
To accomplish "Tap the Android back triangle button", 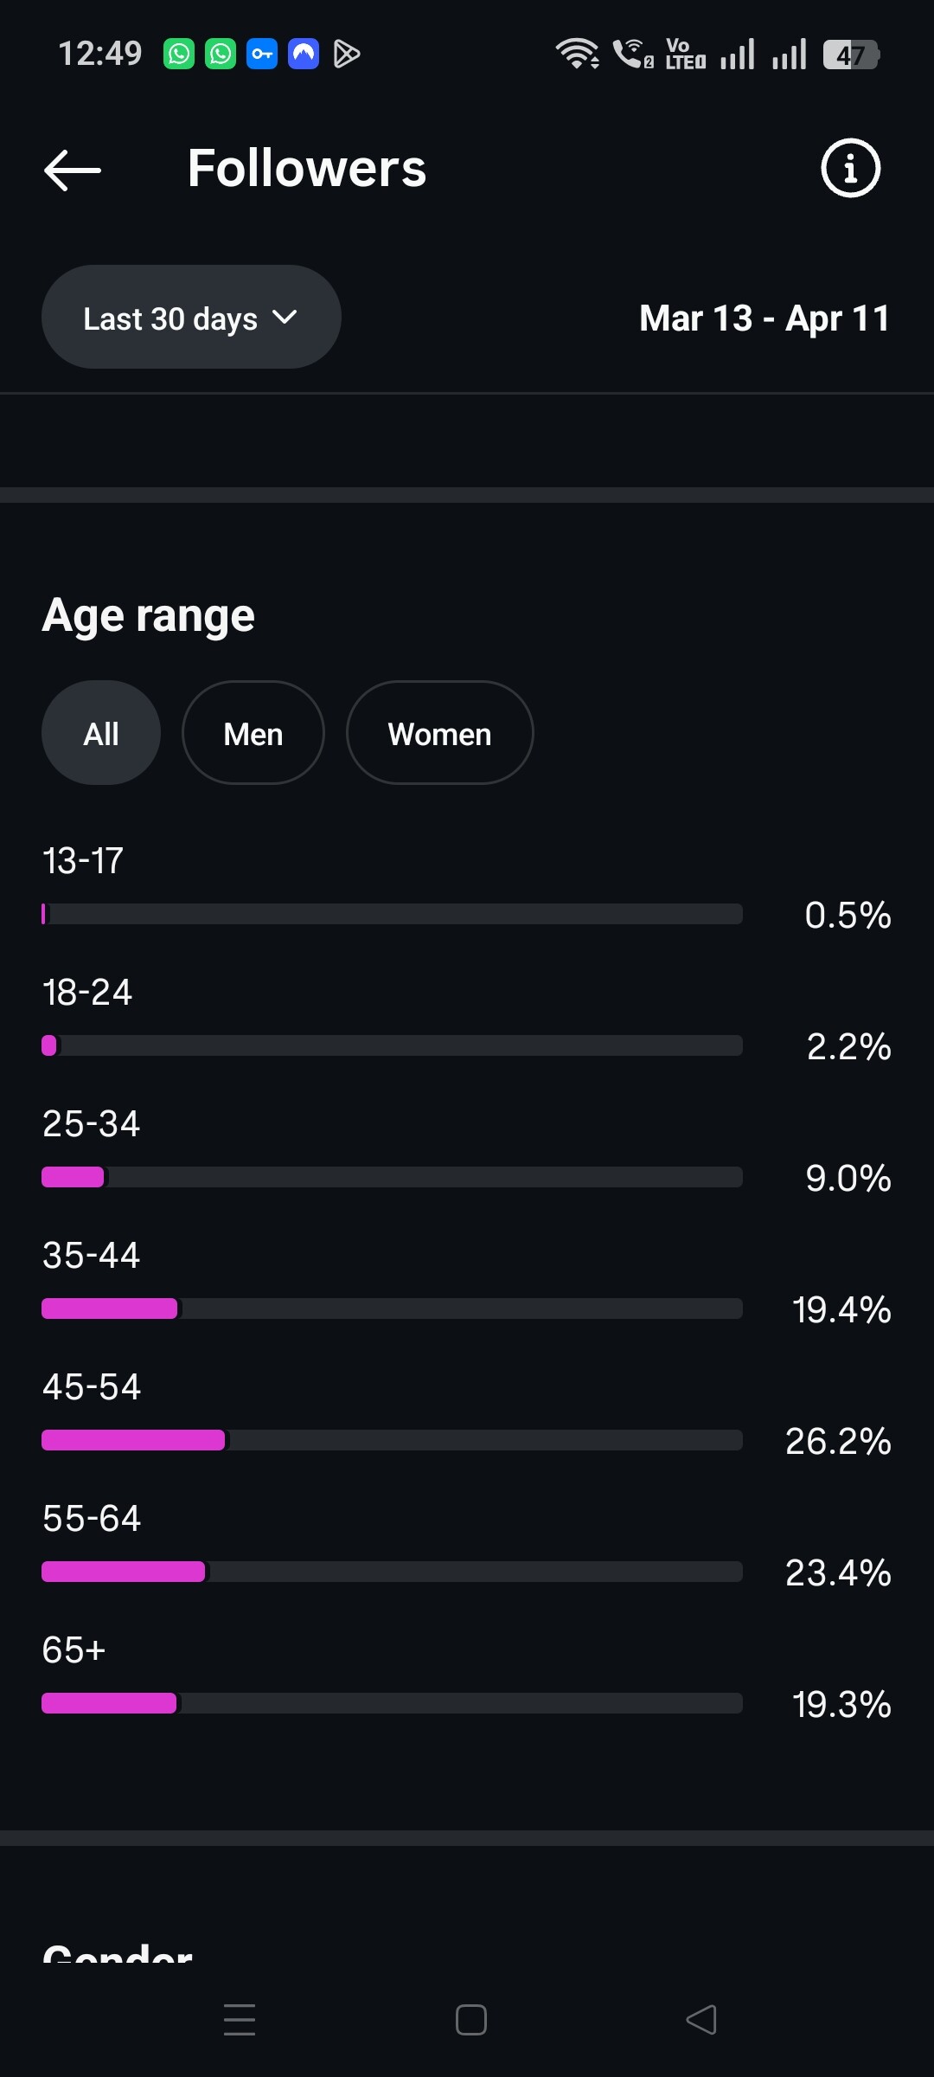I will (701, 2020).
